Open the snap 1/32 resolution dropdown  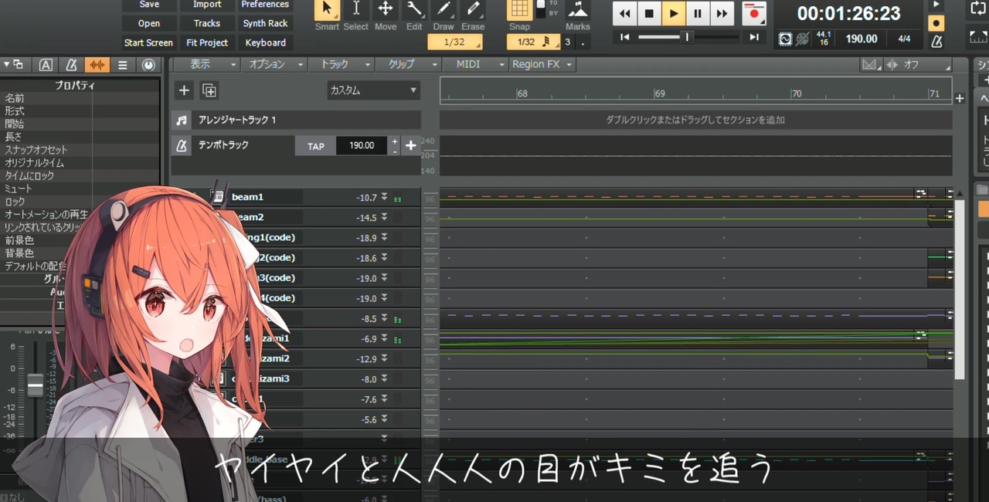533,42
